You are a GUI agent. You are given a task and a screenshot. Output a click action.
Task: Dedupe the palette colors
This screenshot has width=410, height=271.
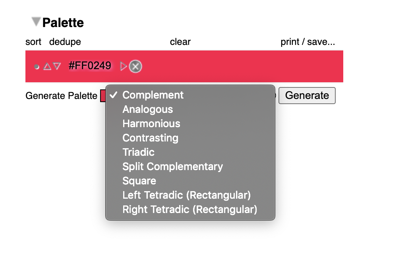pos(65,42)
